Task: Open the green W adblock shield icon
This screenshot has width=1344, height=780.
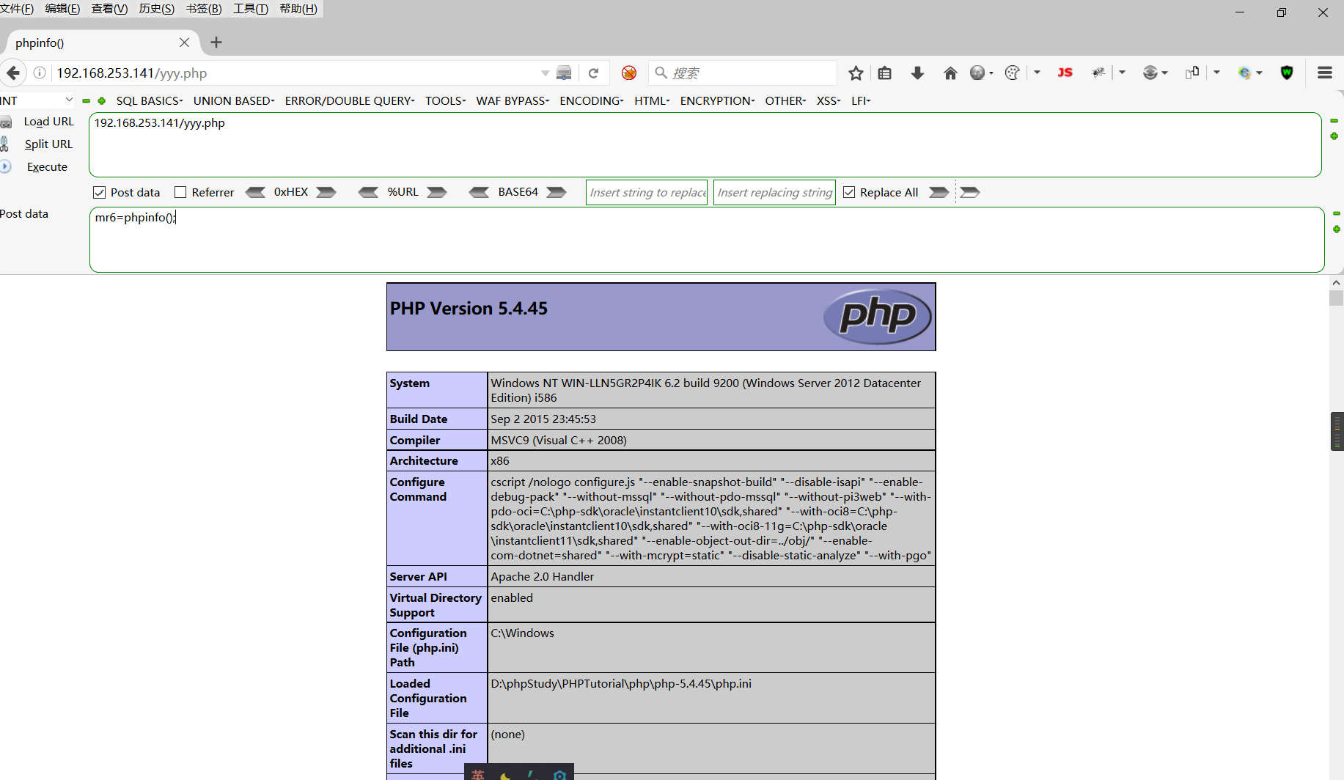Action: coord(1287,73)
